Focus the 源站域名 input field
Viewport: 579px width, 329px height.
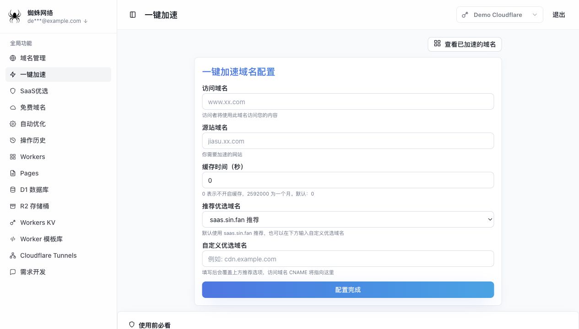pos(348,141)
